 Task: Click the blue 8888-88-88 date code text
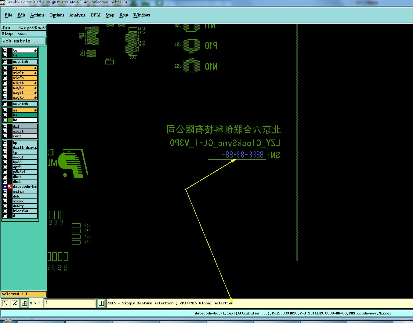[x=245, y=154]
